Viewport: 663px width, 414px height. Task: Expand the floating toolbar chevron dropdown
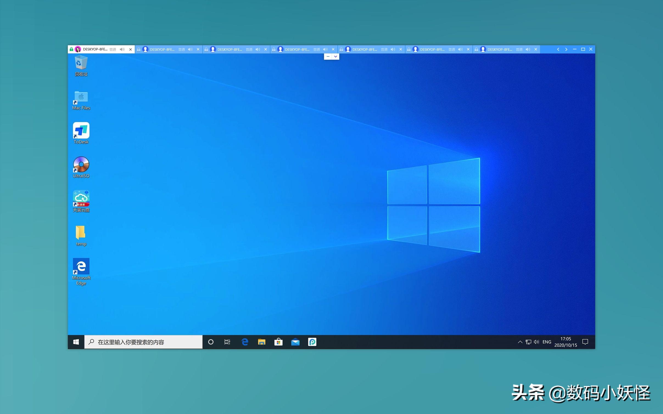tap(335, 56)
